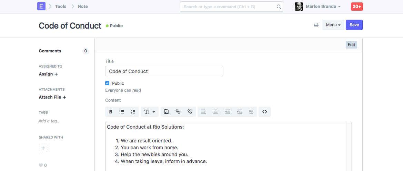Image resolution: width=403 pixels, height=171 pixels.
Task: Remove link using the unlink icon
Action: coord(190,112)
